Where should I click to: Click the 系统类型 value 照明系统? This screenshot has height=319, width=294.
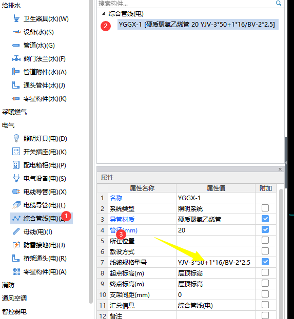click(x=215, y=208)
